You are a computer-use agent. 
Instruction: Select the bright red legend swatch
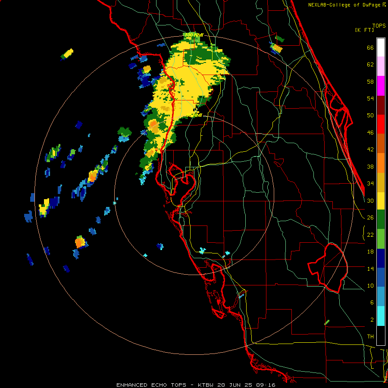click(381, 124)
